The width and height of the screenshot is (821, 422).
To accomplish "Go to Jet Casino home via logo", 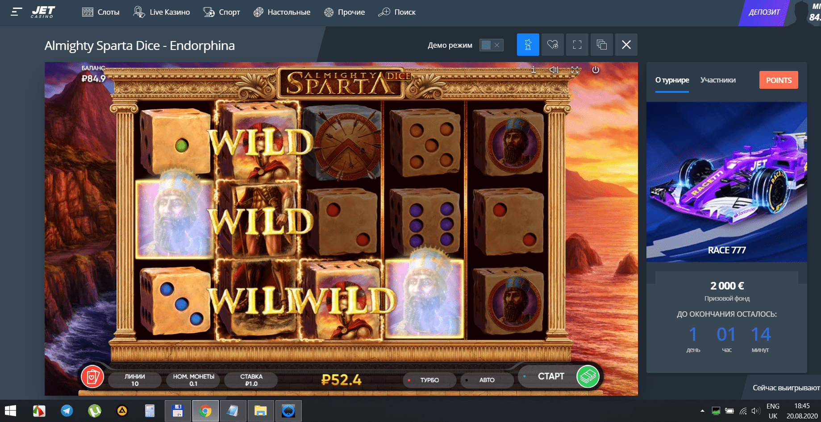I will pyautogui.click(x=43, y=12).
